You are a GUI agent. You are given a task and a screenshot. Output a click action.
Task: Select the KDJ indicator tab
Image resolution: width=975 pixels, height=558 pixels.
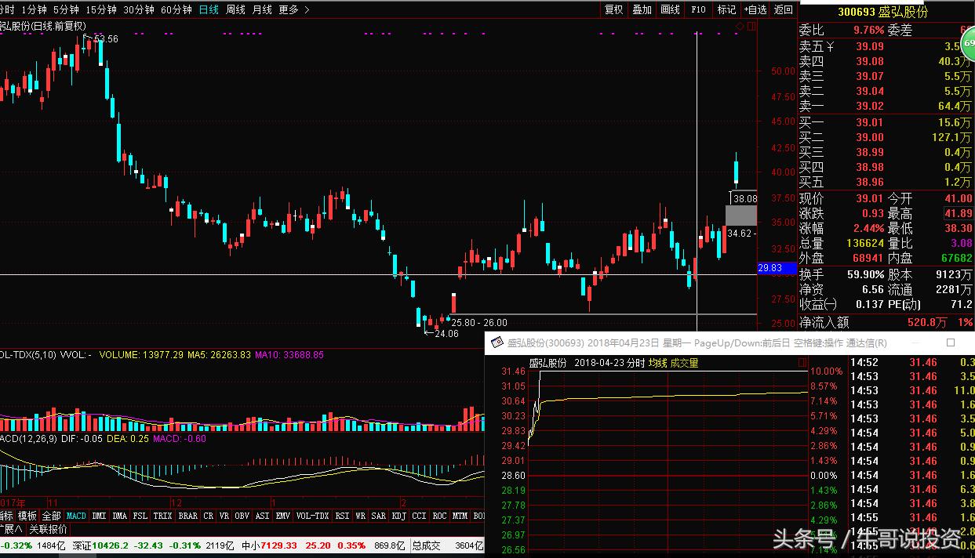pos(398,516)
